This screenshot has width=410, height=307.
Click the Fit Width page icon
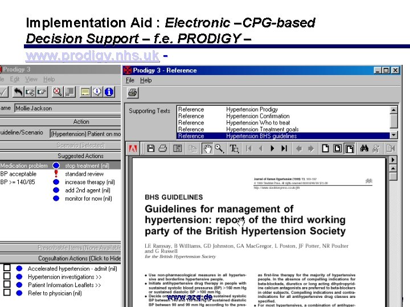pyautogui.click(x=350, y=148)
